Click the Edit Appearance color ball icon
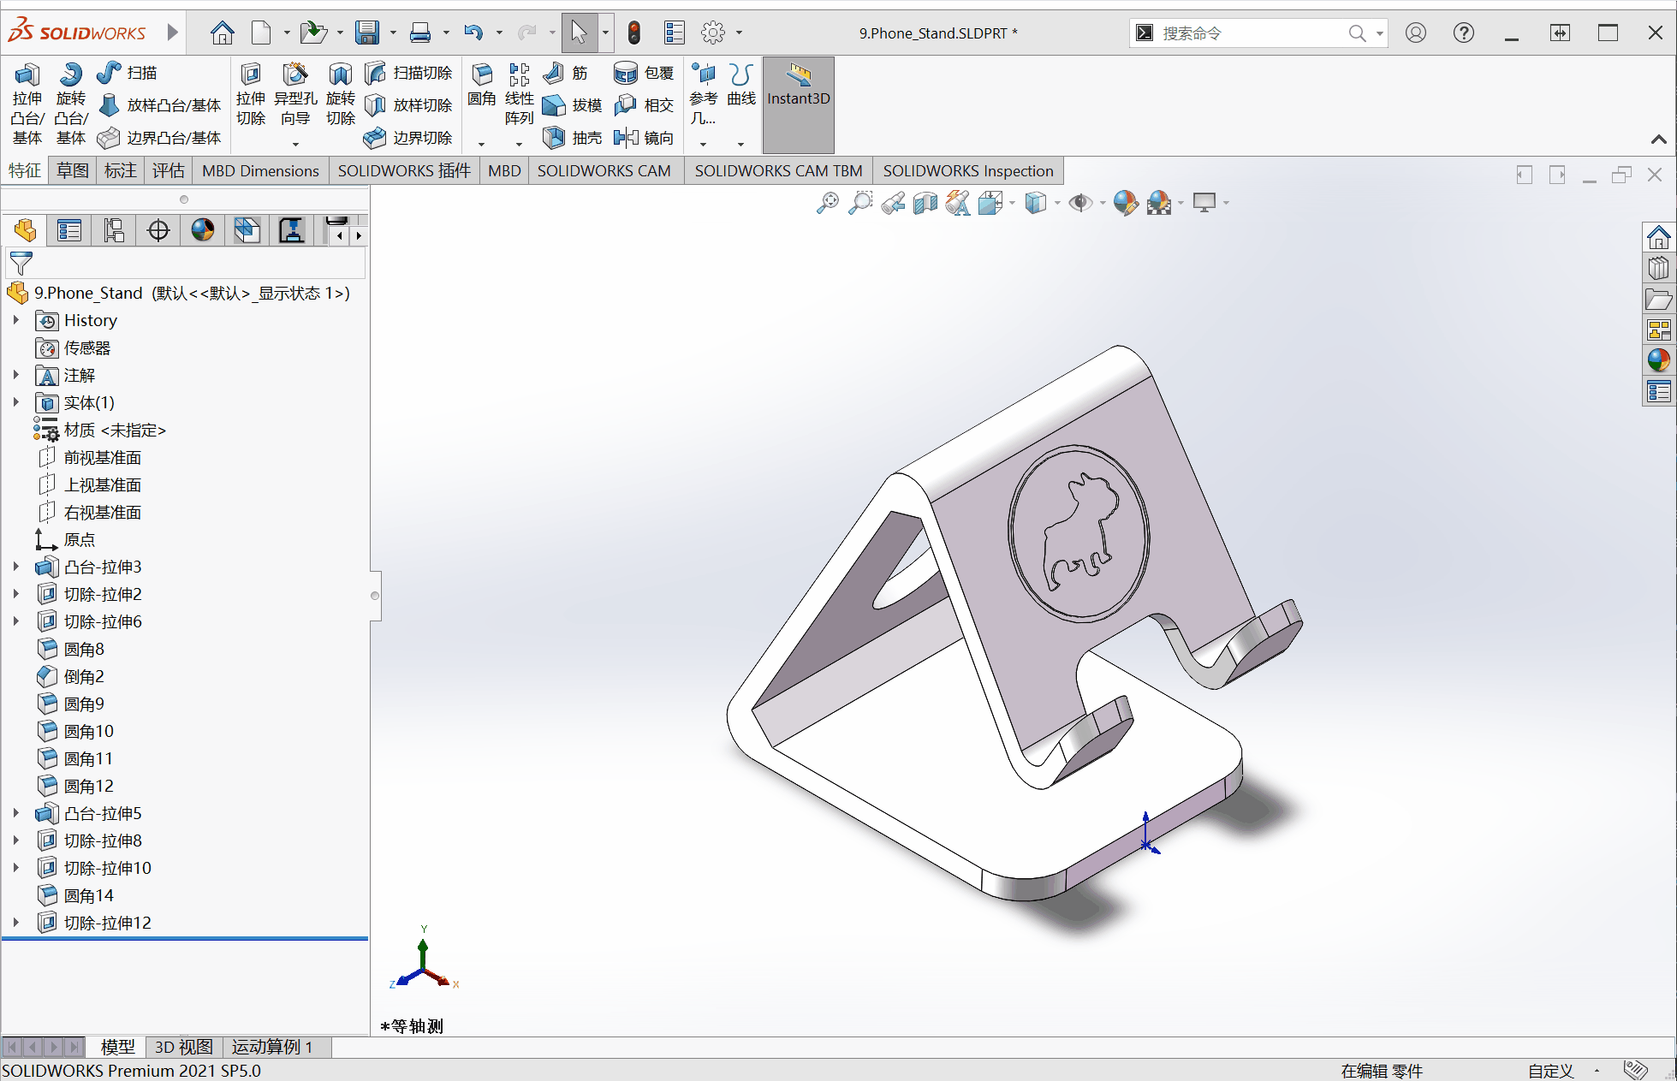1677x1081 pixels. click(1126, 204)
